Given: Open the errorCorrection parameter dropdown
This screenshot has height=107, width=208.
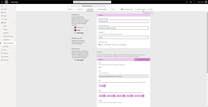Looking at the screenshot, I should click(x=143, y=96).
